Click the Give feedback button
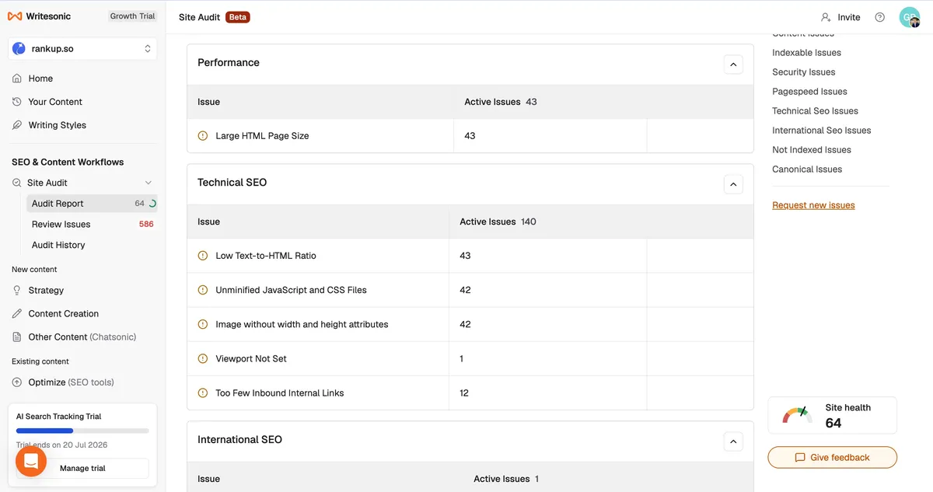This screenshot has width=933, height=492. pos(832,458)
